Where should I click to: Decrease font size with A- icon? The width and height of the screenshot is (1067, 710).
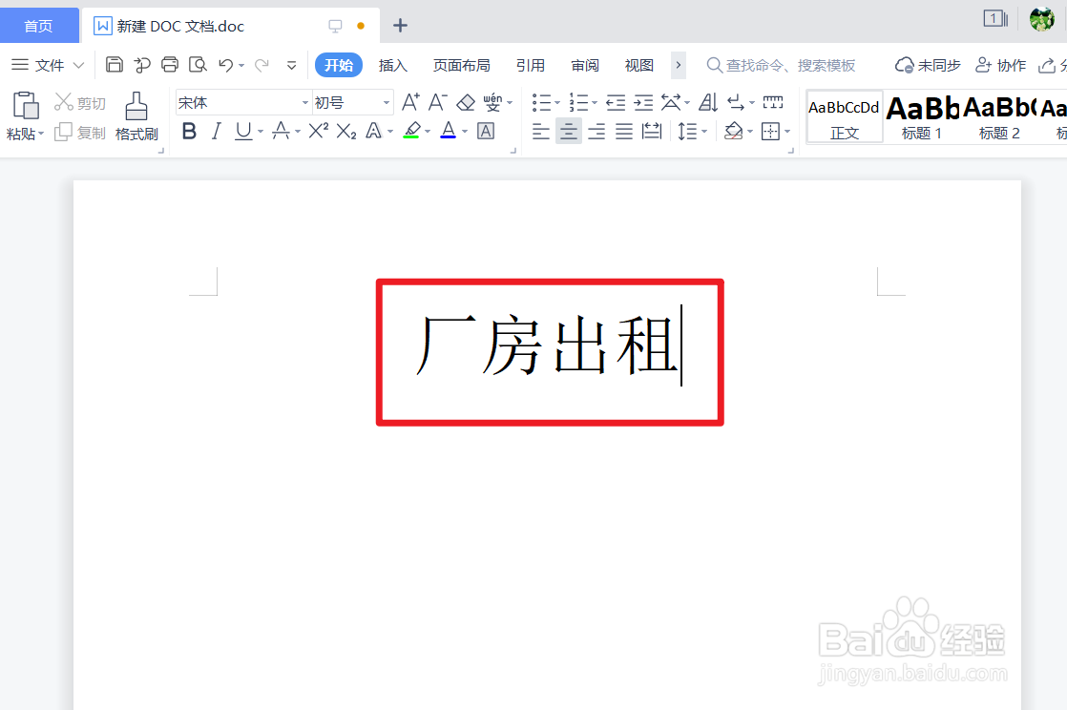coord(437,102)
